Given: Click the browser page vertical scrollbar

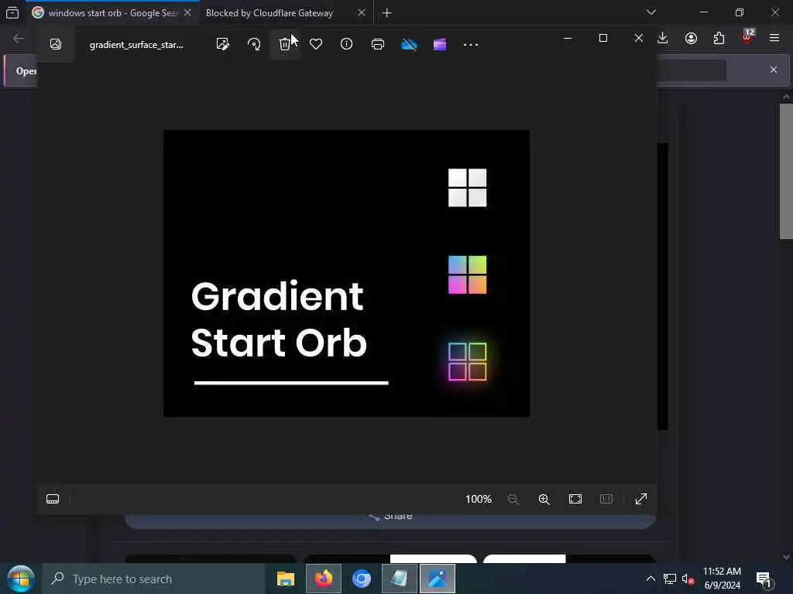Looking at the screenshot, I should click(786, 171).
